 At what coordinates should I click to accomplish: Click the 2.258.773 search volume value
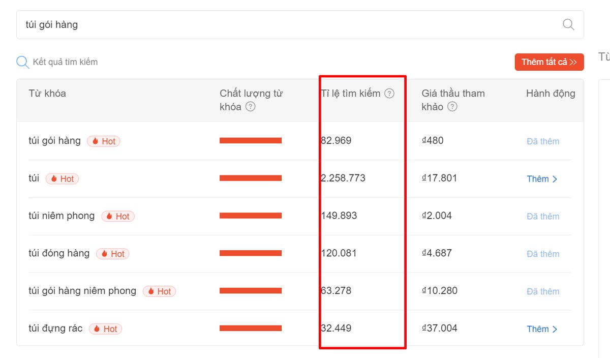click(x=344, y=178)
